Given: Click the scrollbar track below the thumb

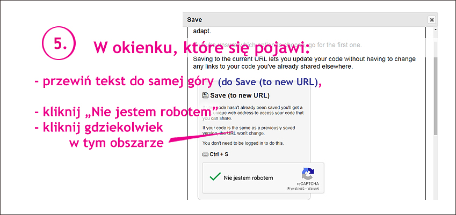Looking at the screenshot, I should (x=436, y=166).
